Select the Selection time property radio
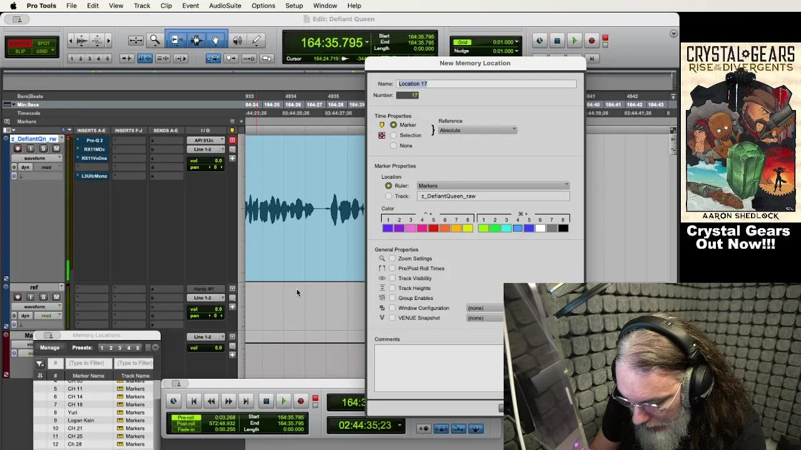Image resolution: width=801 pixels, height=450 pixels. click(394, 135)
